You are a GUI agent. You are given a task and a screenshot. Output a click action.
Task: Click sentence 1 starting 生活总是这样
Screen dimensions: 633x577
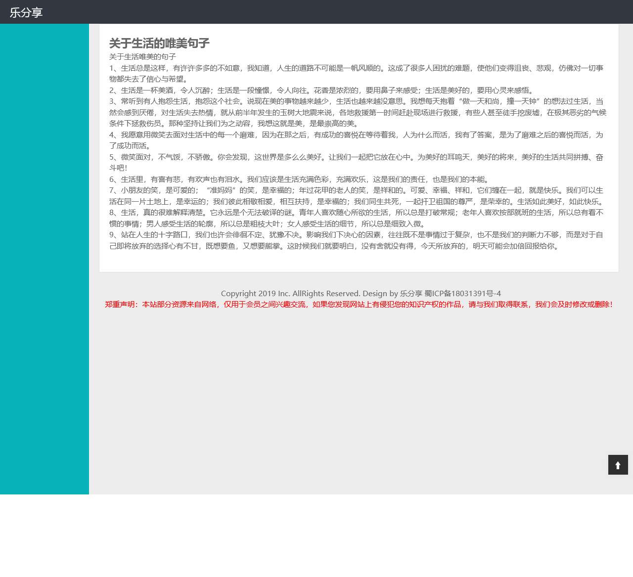356,73
